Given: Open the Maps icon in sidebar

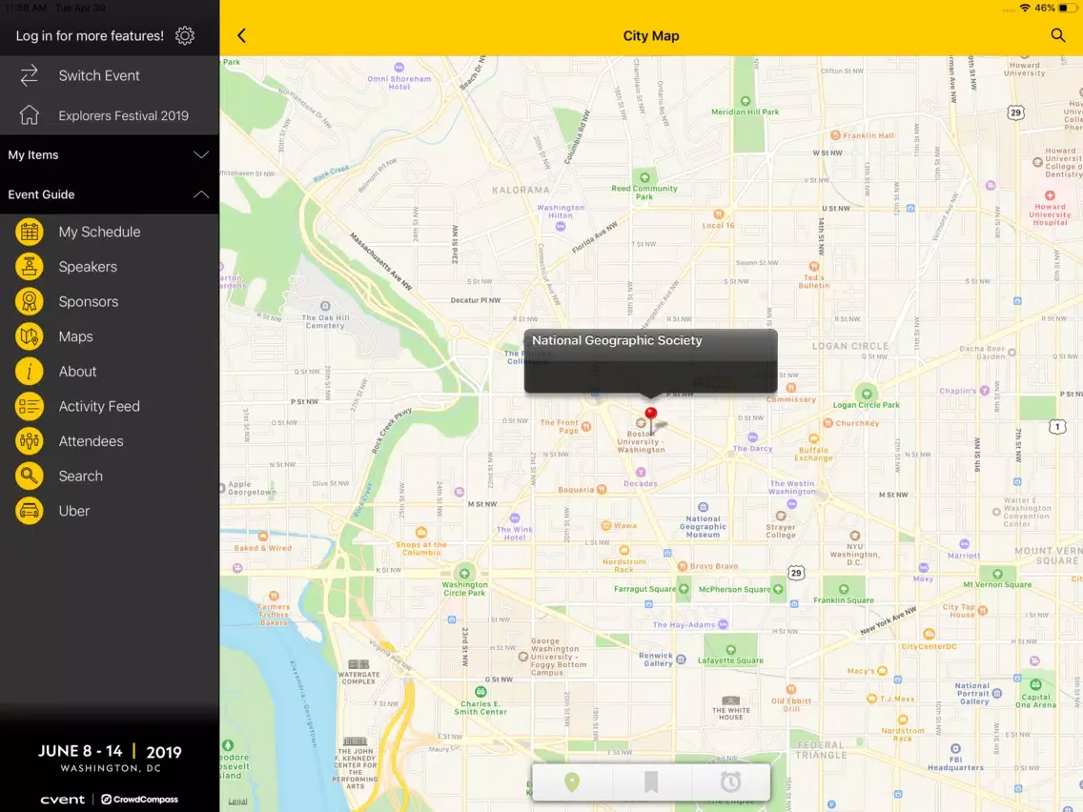Looking at the screenshot, I should pyautogui.click(x=29, y=336).
